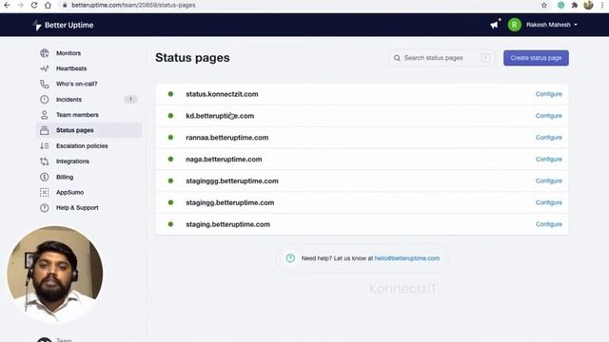Viewport: 609px width, 342px height.
Task: Click the Search status pages field
Action: pyautogui.click(x=442, y=58)
